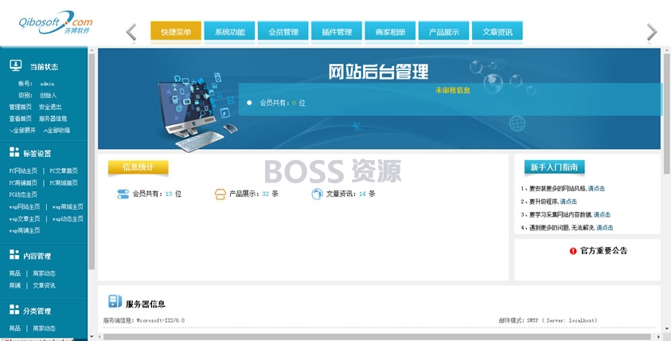Select the PC商城首页 link
Viewport: 671px width, 341px height.
point(64,182)
